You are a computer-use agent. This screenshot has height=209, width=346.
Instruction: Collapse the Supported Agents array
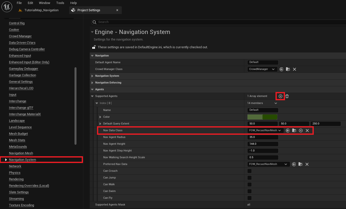(92, 96)
